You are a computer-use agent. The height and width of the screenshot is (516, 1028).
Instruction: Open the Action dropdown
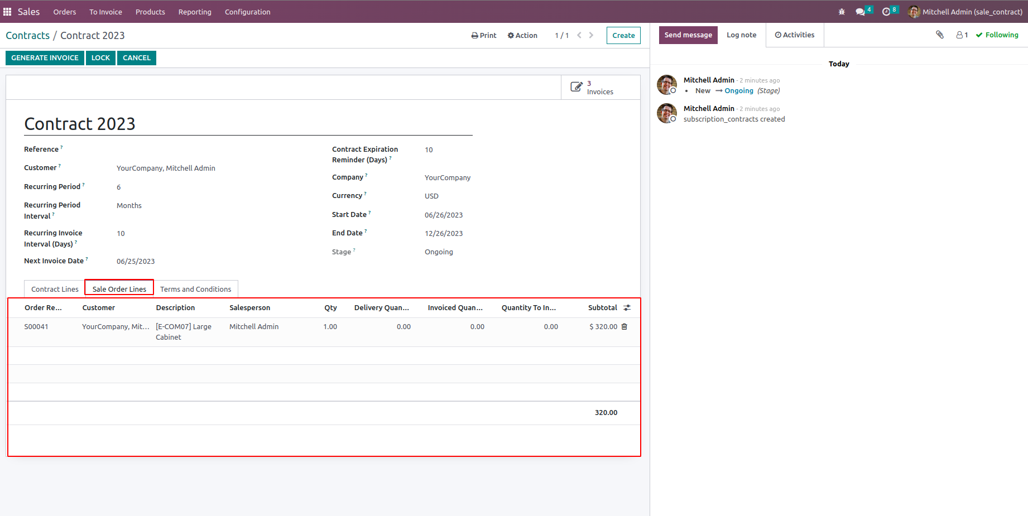click(522, 35)
